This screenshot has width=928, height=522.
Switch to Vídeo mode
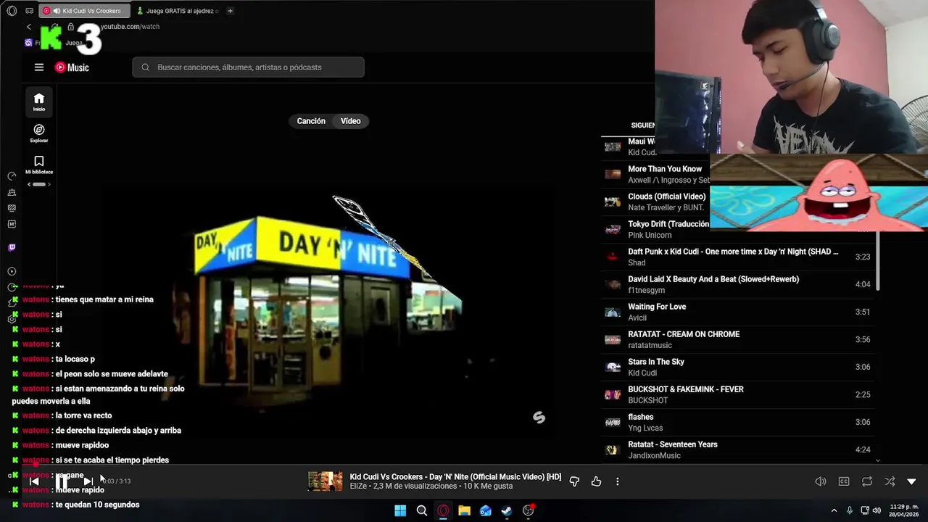point(351,121)
